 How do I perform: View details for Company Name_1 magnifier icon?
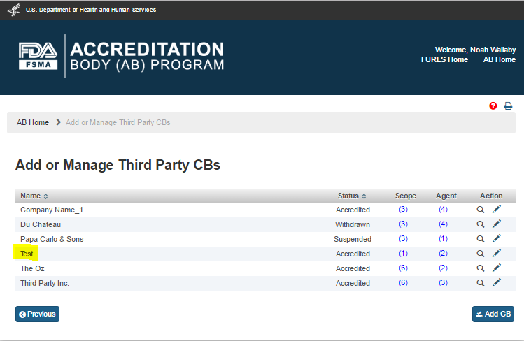481,210
